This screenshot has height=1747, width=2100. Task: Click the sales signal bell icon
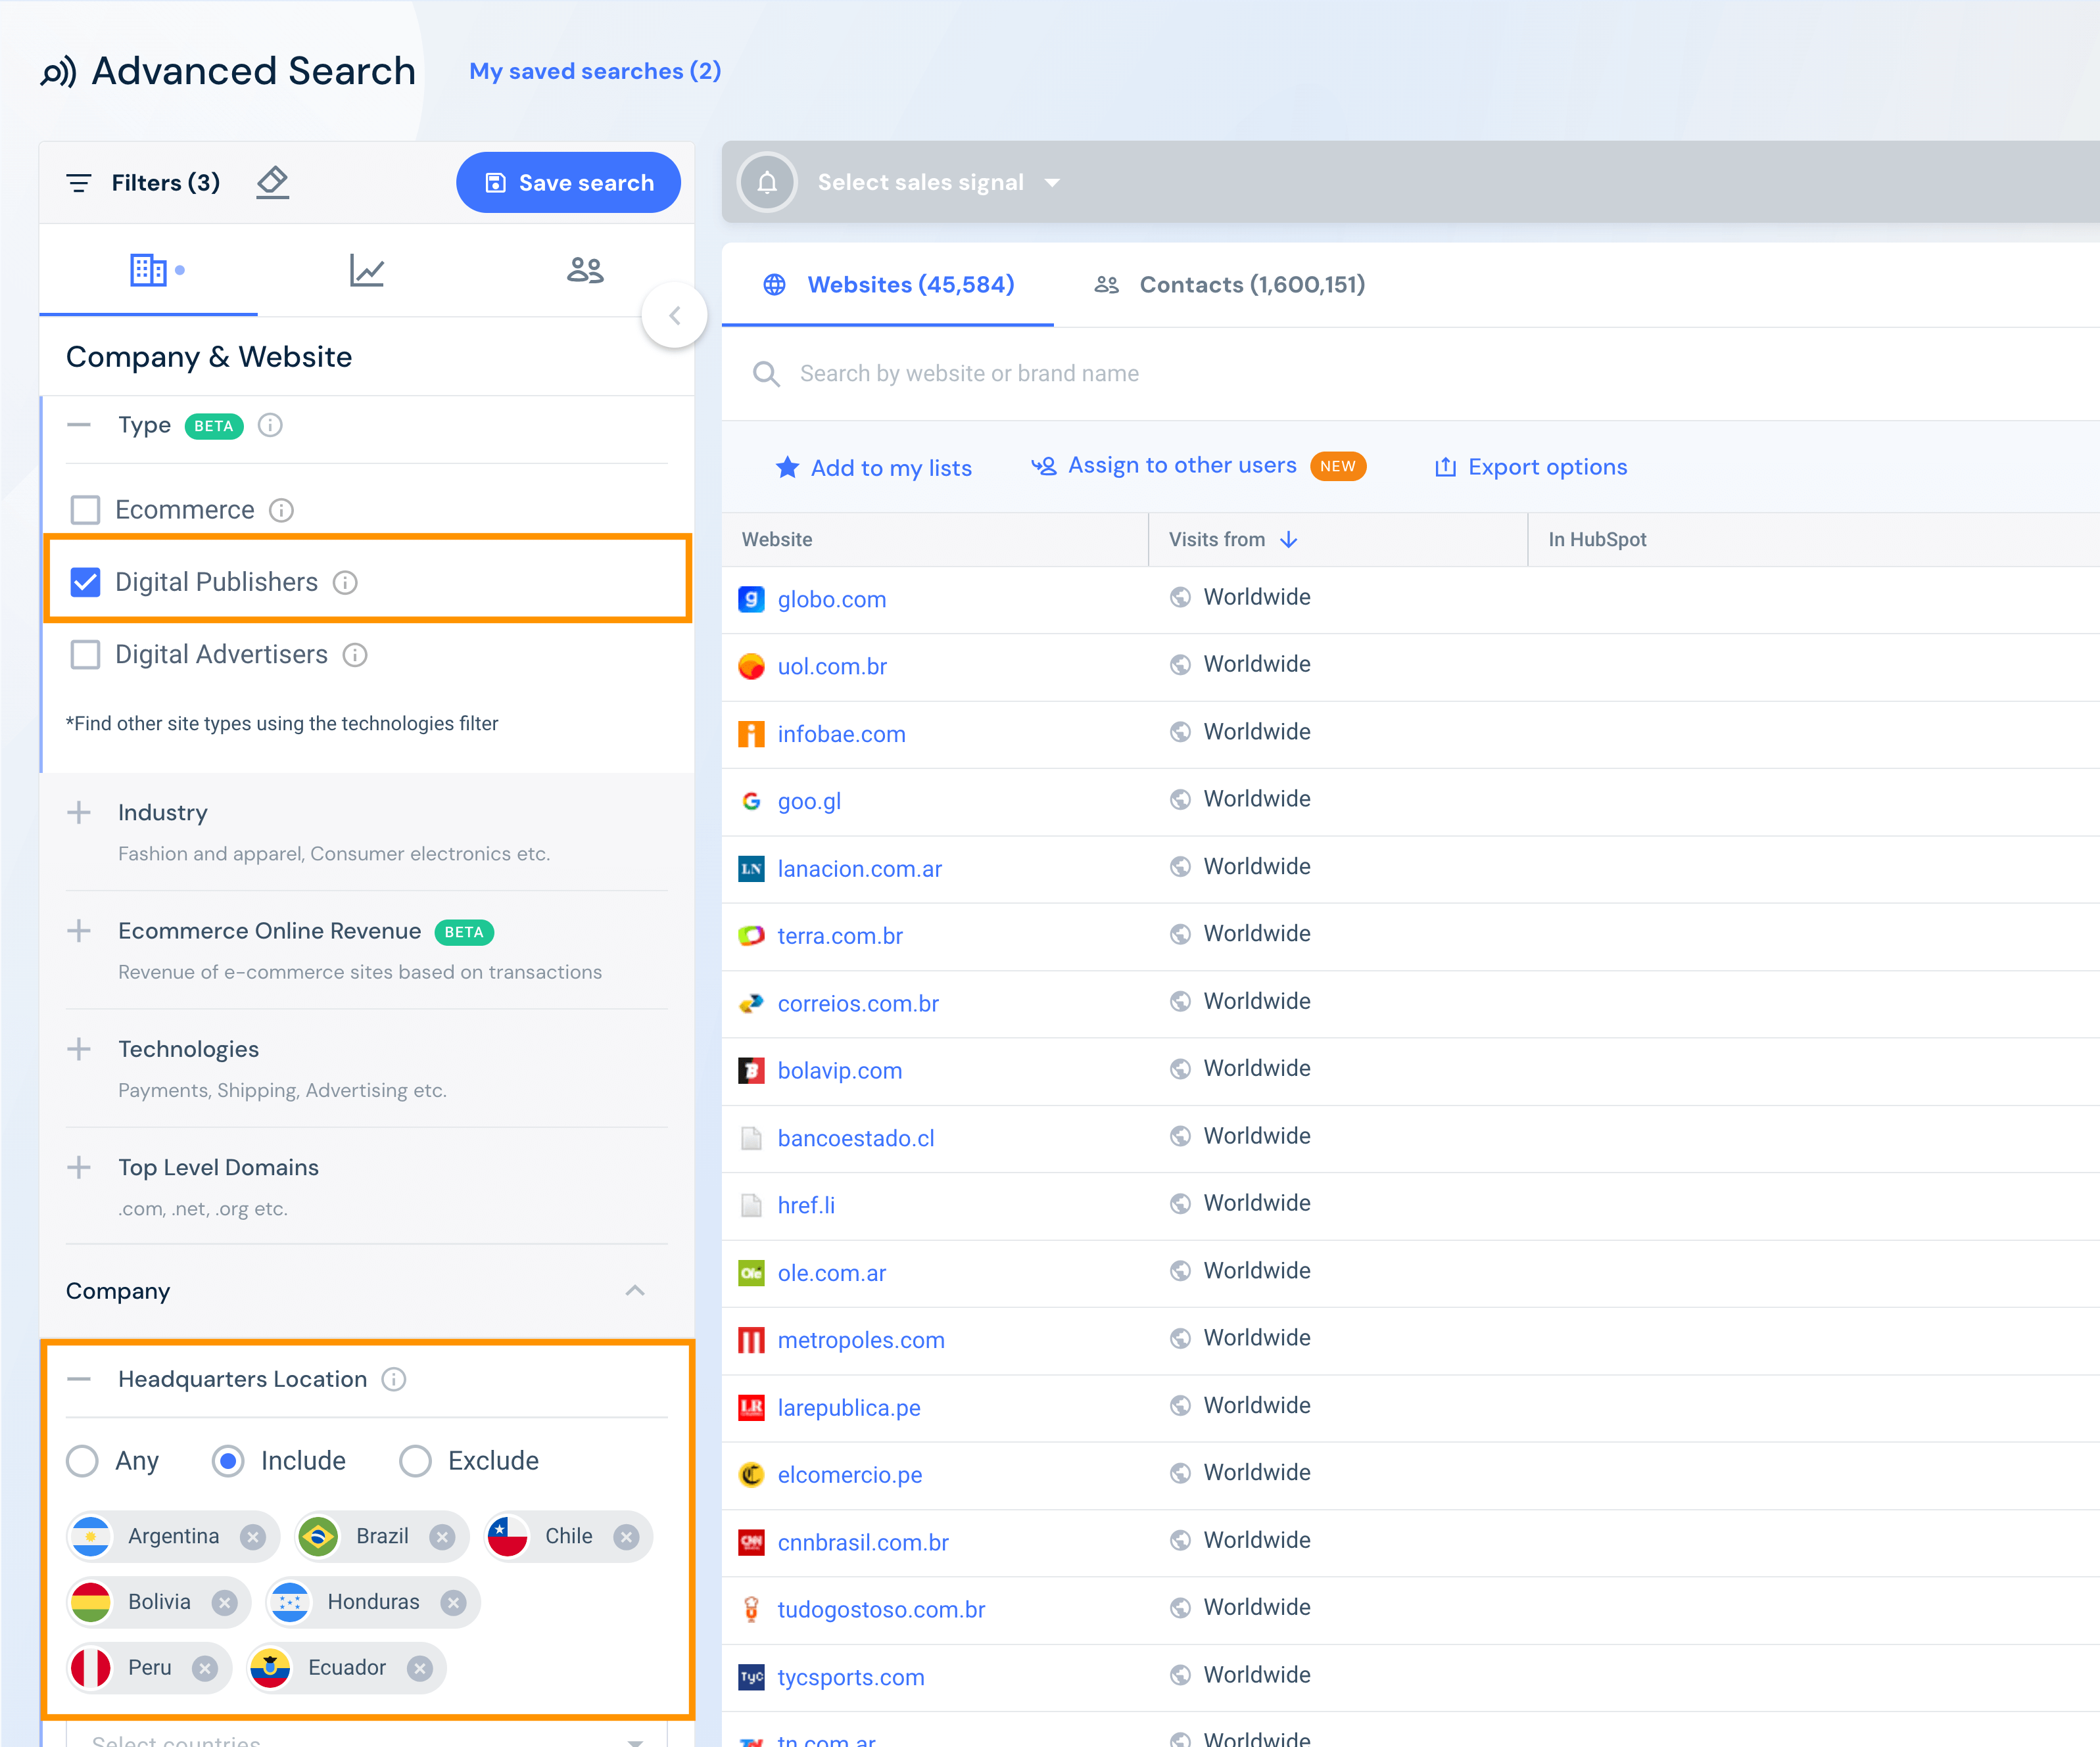pos(767,182)
